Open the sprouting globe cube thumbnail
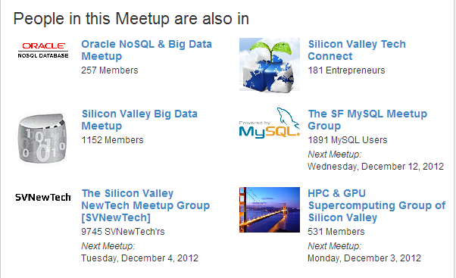 pyautogui.click(x=270, y=64)
